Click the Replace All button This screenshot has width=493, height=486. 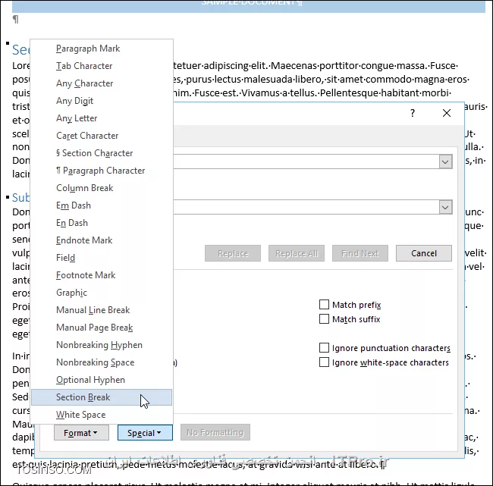(297, 253)
